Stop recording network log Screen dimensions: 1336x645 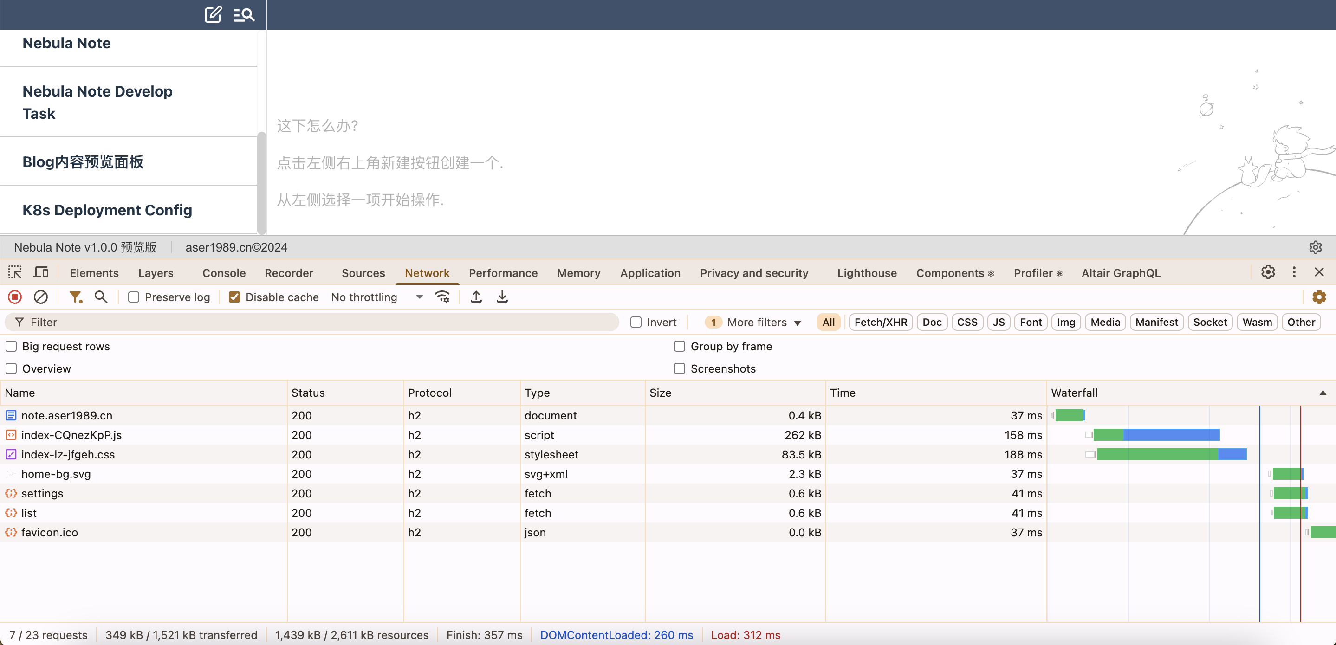pyautogui.click(x=14, y=297)
